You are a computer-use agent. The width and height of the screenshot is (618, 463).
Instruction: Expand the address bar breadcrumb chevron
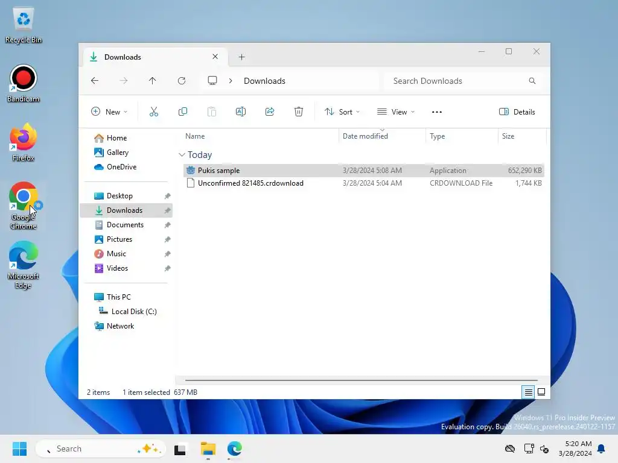pos(231,81)
